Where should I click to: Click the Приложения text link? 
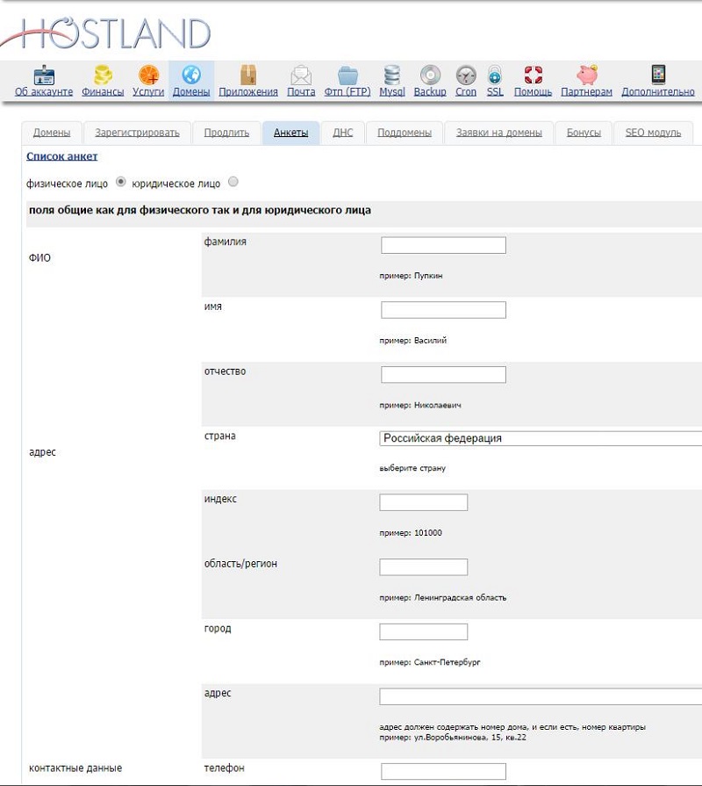[x=248, y=91]
